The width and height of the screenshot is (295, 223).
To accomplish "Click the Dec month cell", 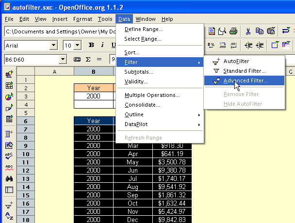I will click(x=133, y=220).
